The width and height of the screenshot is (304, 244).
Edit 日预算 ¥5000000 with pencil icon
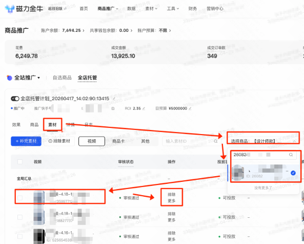pos(190,108)
